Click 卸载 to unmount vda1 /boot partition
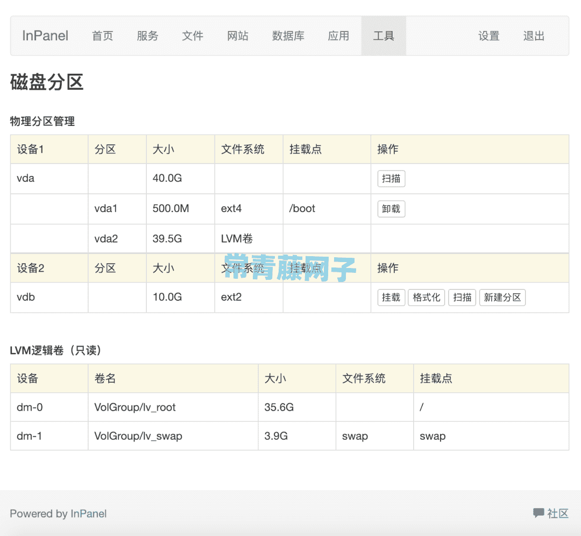The width and height of the screenshot is (581, 536). point(391,209)
